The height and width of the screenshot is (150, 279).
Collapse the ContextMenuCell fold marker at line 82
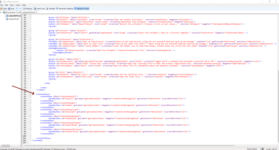[x=30, y=96]
